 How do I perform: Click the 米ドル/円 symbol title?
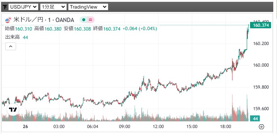(43, 20)
